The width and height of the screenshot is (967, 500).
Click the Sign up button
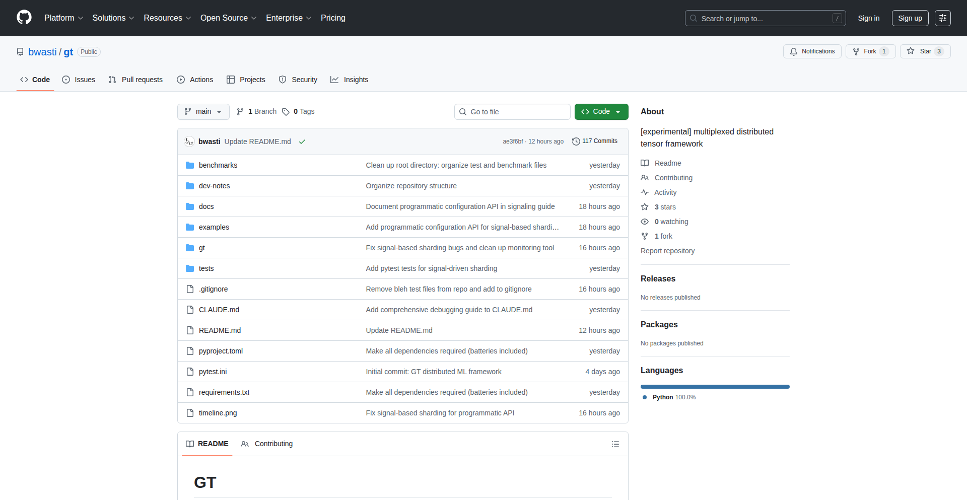pos(910,18)
